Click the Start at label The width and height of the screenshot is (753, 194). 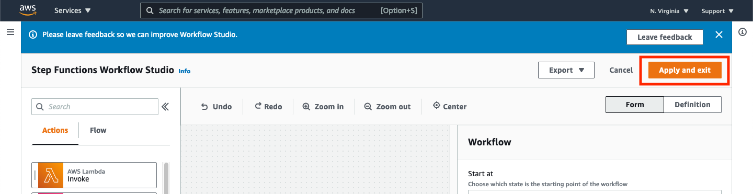tap(481, 174)
